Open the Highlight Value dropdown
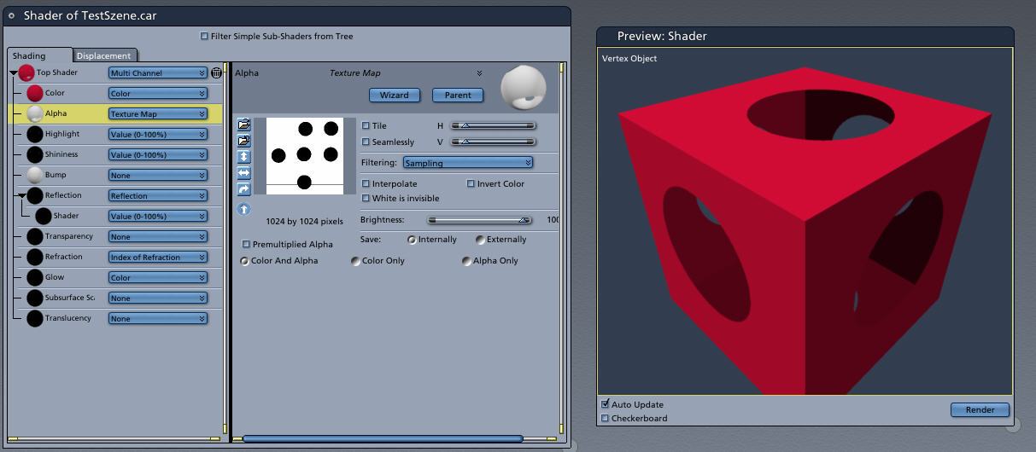The image size is (1036, 452). pos(158,135)
